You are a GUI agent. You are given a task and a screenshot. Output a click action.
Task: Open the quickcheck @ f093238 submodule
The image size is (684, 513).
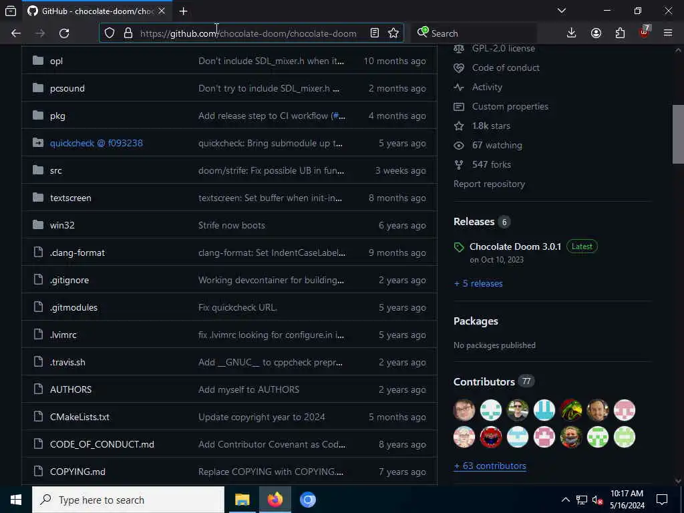(x=96, y=143)
